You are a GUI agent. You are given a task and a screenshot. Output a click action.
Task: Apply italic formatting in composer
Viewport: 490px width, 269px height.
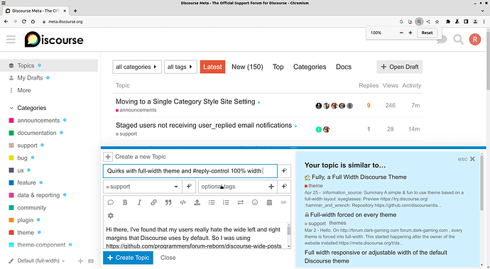tap(139, 202)
